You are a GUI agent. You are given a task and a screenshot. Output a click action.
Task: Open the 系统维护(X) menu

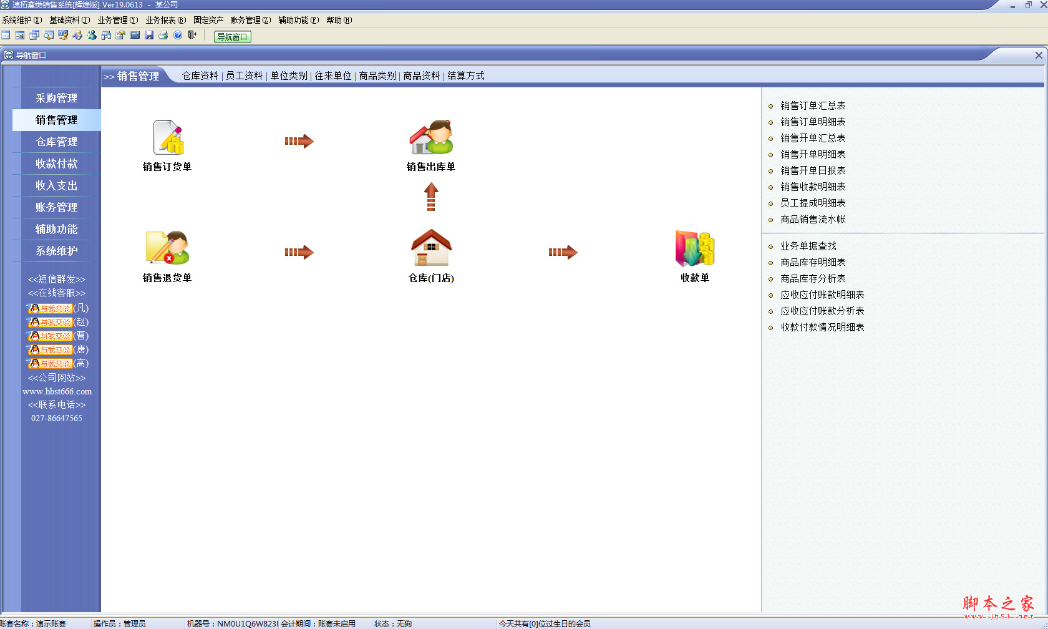(22, 20)
